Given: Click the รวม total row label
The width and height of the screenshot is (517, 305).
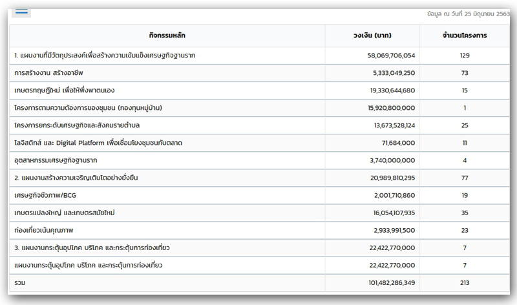Looking at the screenshot, I should [21, 283].
